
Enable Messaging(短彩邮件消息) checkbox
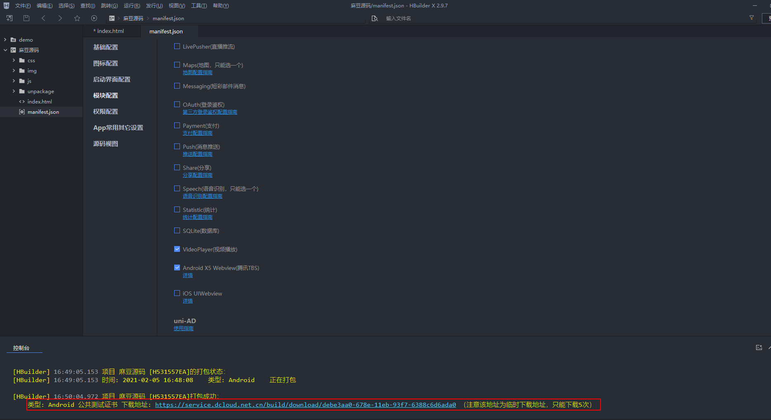click(x=177, y=86)
